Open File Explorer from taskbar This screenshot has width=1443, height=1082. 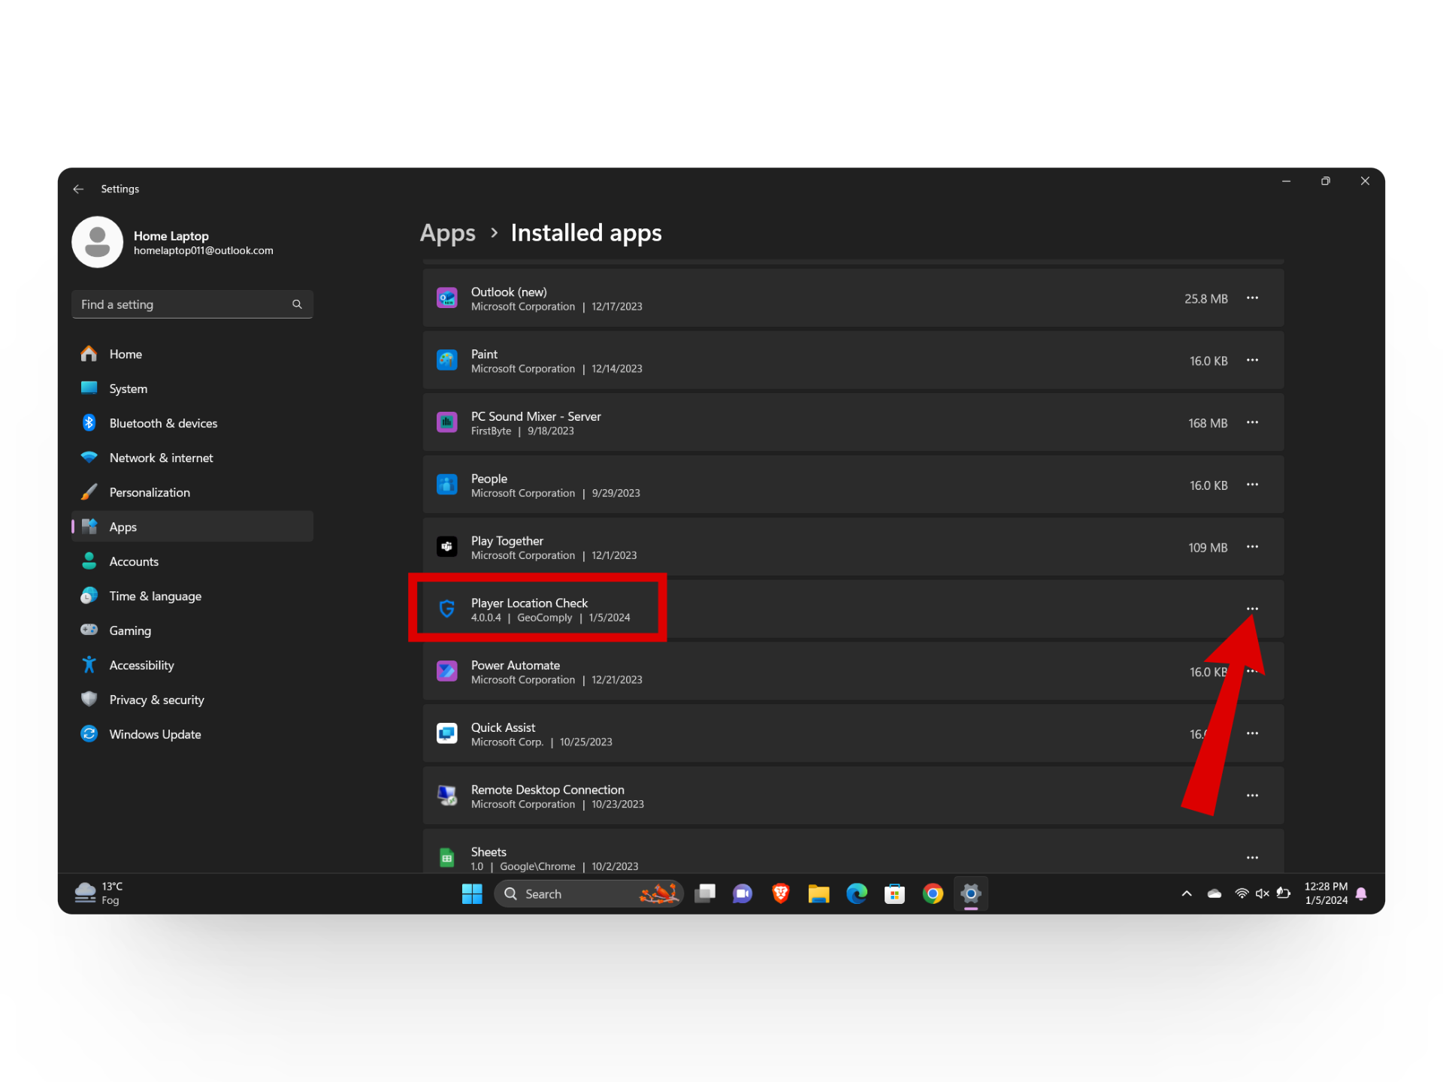(x=818, y=893)
